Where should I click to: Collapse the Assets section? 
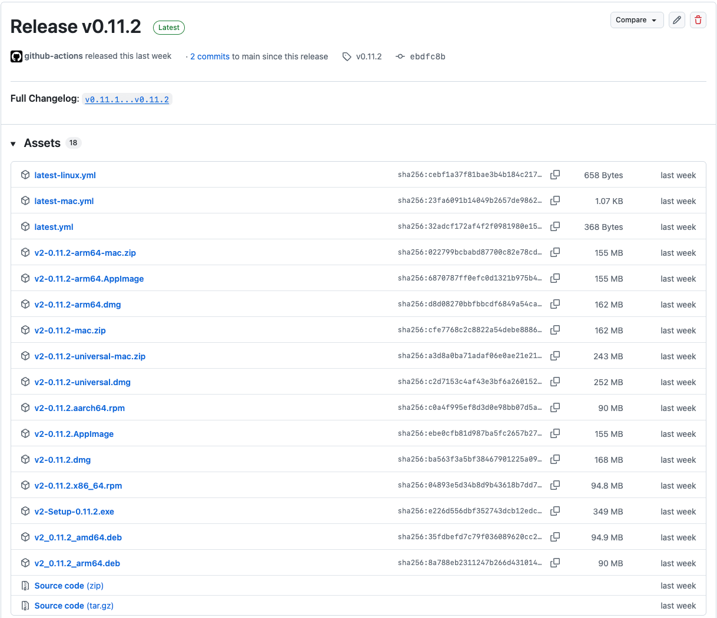point(13,143)
